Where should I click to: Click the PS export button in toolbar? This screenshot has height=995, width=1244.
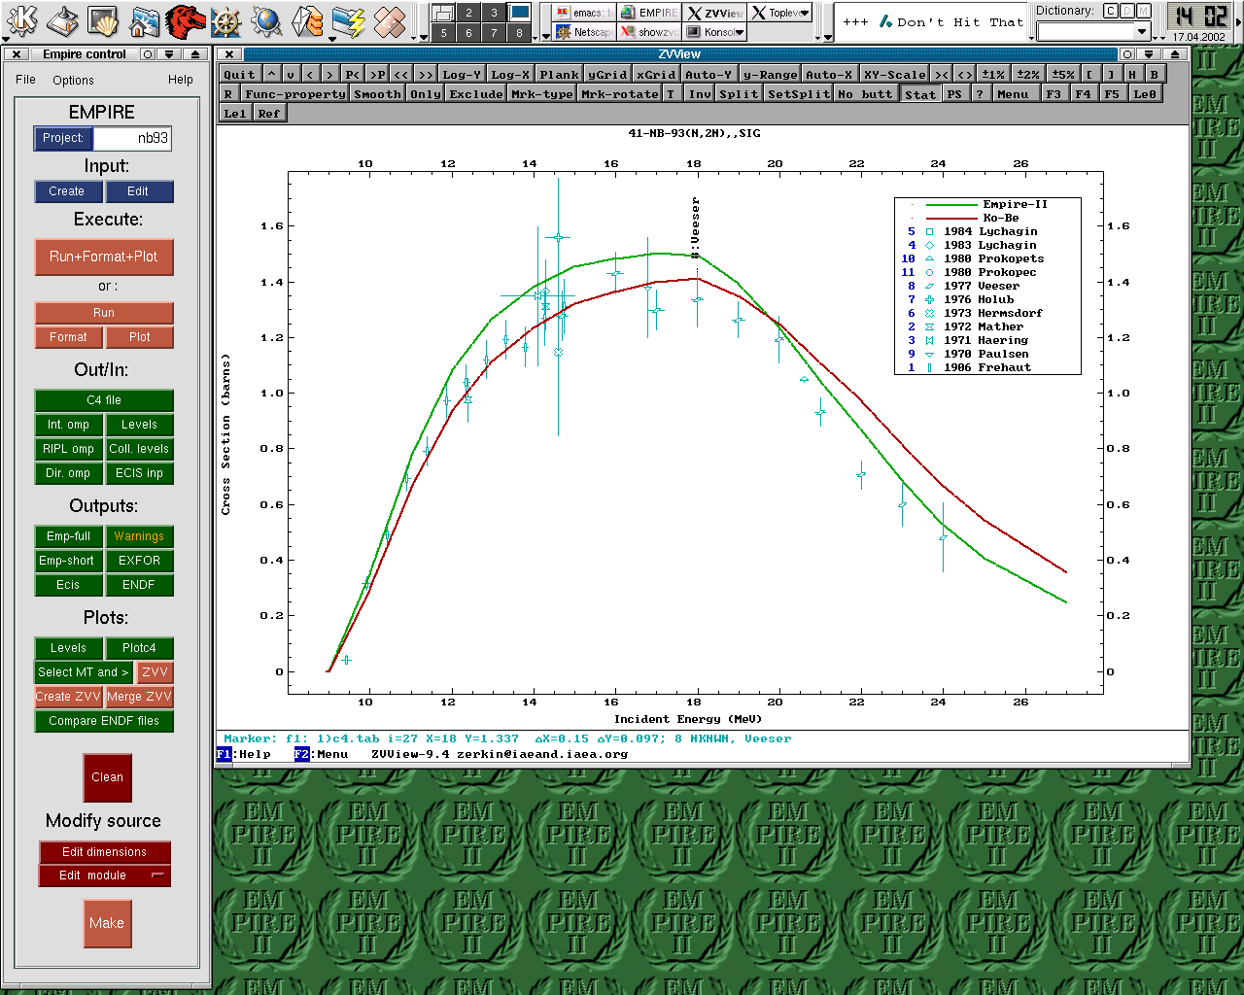954,94
